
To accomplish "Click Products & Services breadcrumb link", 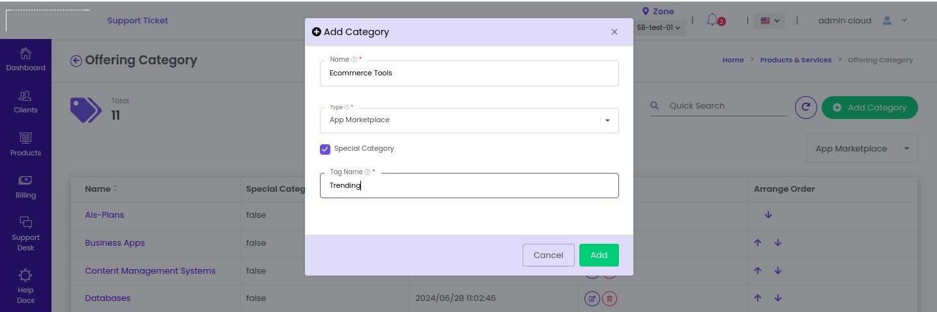I will pyautogui.click(x=796, y=60).
